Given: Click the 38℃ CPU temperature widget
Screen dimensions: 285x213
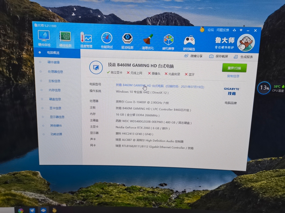Looking at the screenshot, I should [x=278, y=89].
